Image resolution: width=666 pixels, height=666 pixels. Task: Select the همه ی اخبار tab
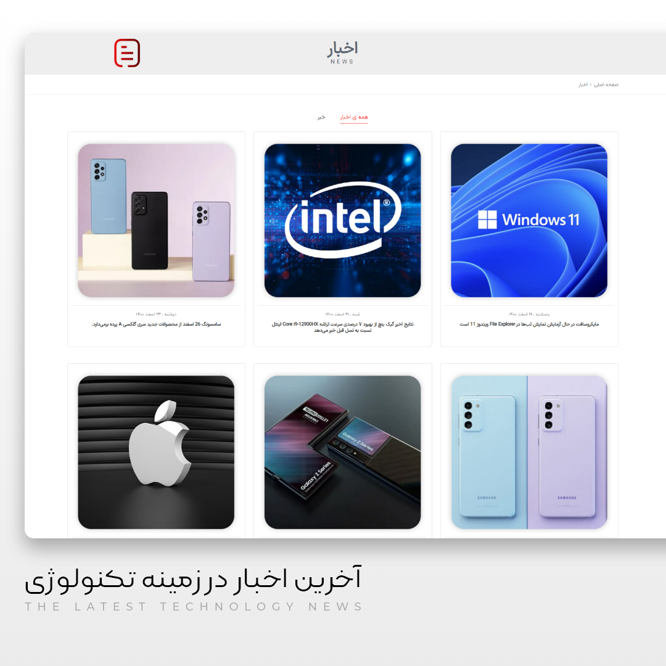[354, 117]
